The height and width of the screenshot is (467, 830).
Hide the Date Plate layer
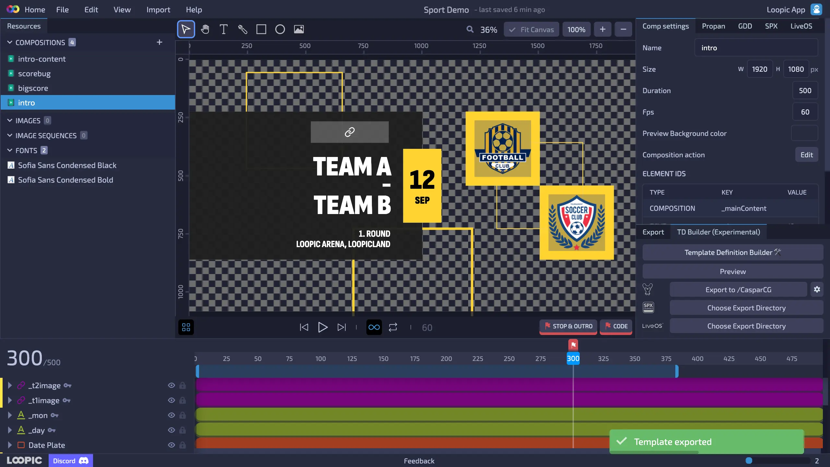pos(172,445)
